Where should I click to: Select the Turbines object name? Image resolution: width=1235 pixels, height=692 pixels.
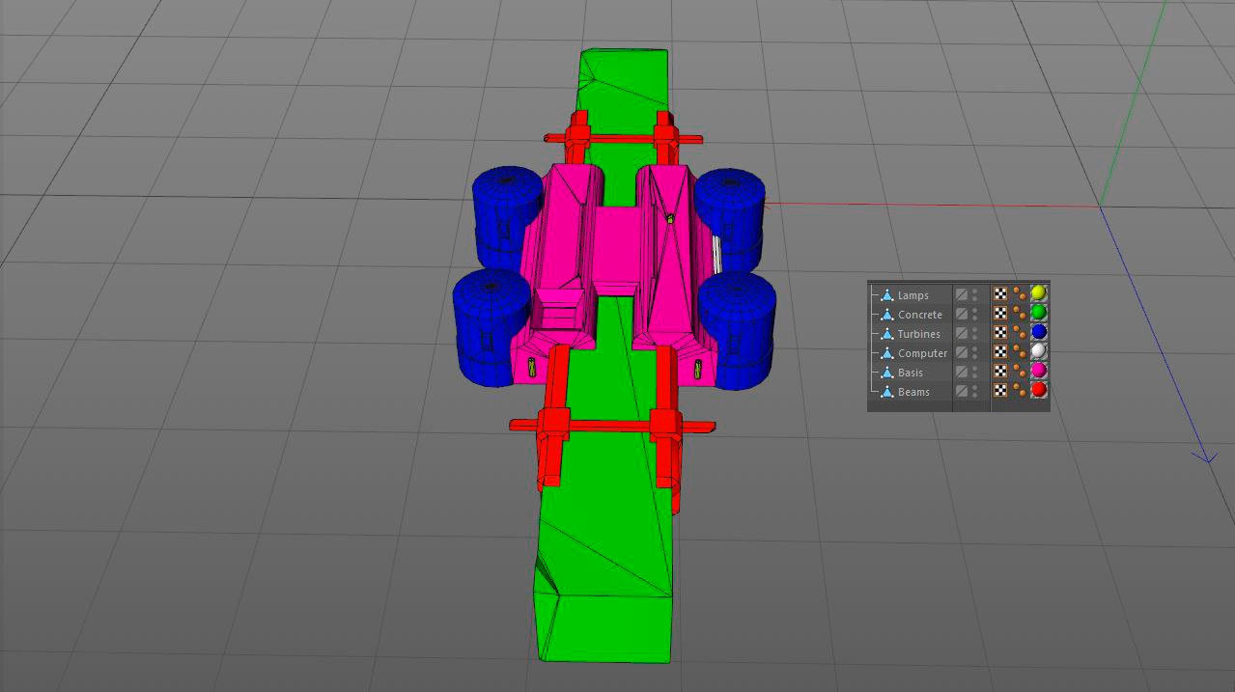pyautogui.click(x=919, y=334)
